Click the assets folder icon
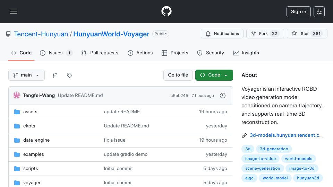Screen dimensions: 333x187 point(17,112)
